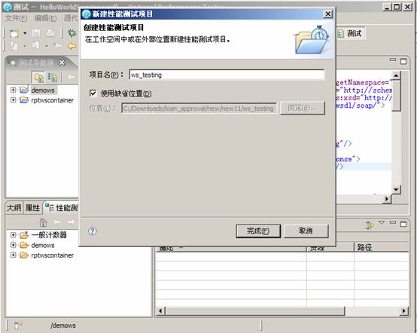Close the 测试导航器 view tab
The image size is (417, 333).
pos(62,63)
